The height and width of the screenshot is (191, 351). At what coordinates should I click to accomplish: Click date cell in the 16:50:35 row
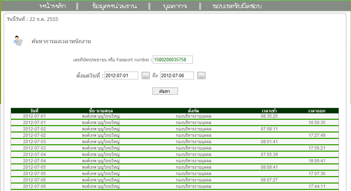(x=34, y=122)
